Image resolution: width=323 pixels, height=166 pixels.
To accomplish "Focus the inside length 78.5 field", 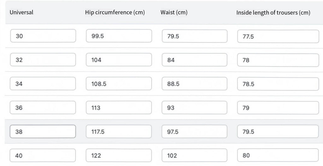I will click(278, 84).
